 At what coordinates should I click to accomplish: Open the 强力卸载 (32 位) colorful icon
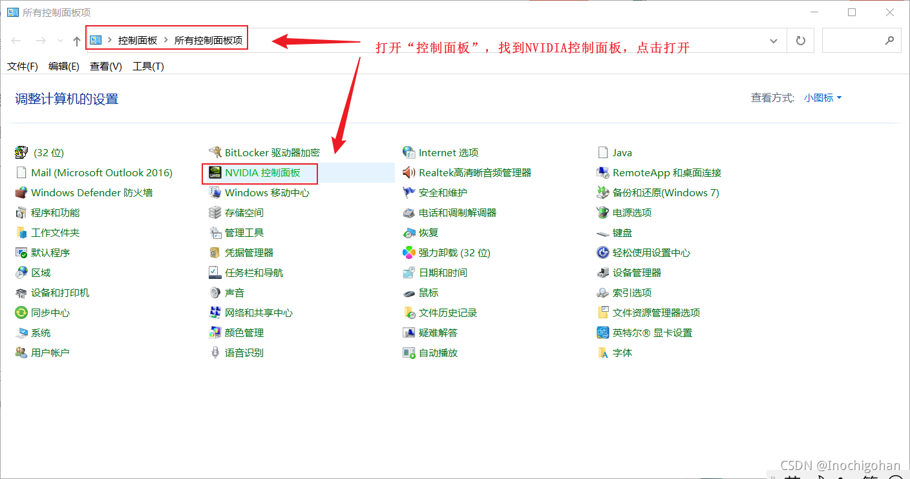pyautogui.click(x=408, y=253)
